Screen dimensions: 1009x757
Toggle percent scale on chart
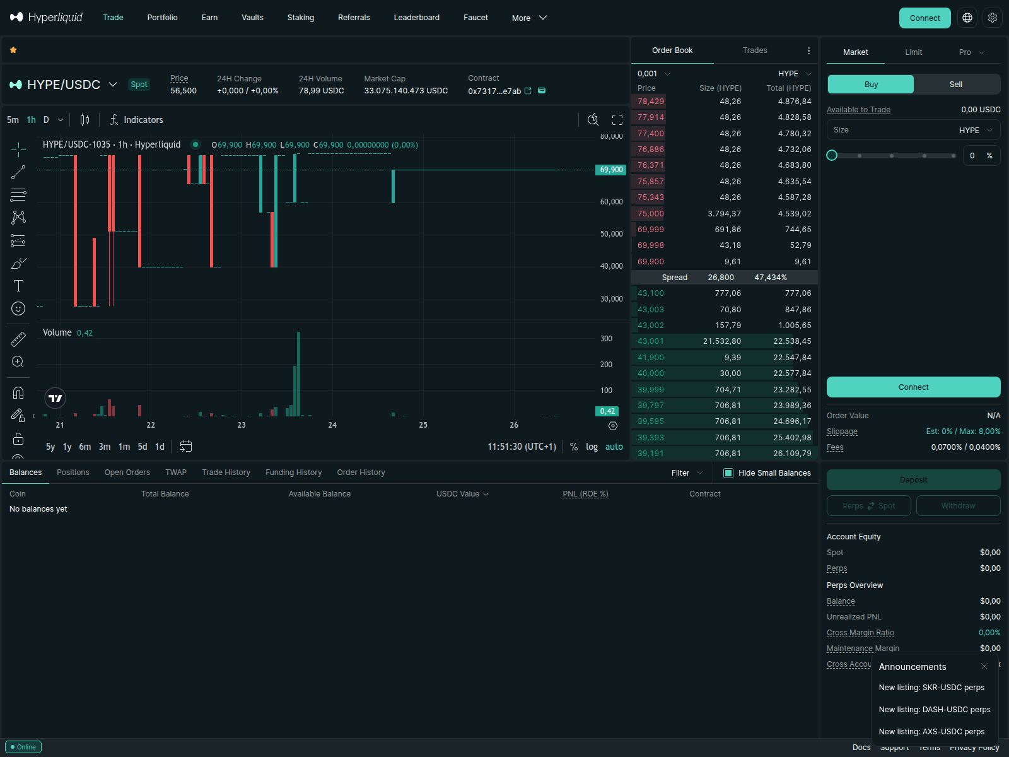[574, 447]
